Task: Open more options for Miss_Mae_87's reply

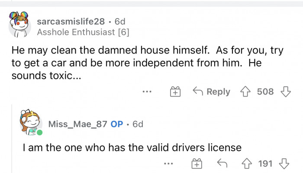Action: pyautogui.click(x=168, y=164)
